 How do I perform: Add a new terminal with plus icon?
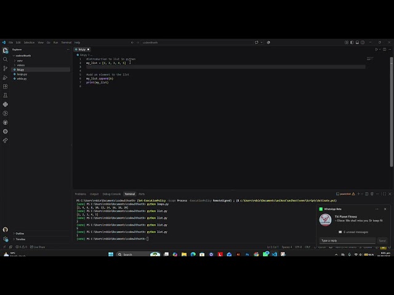pyautogui.click(x=358, y=194)
